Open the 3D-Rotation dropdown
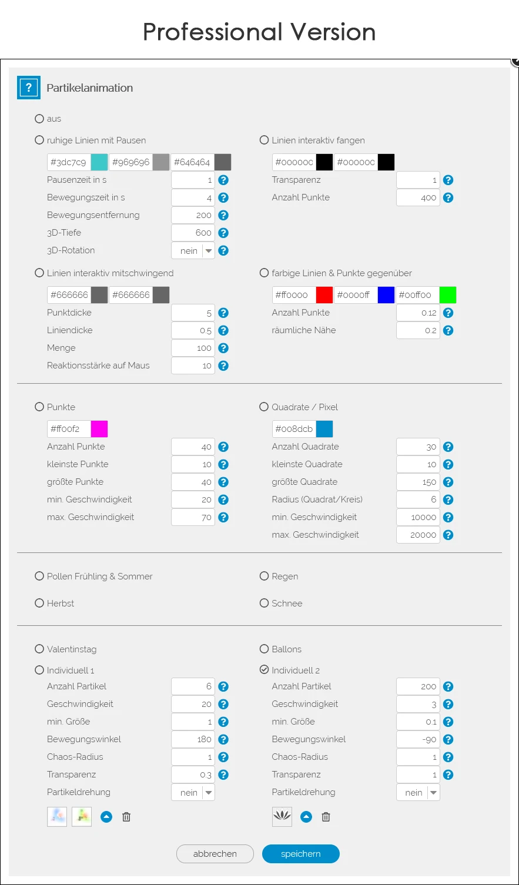This screenshot has height=885, width=519. 193,251
